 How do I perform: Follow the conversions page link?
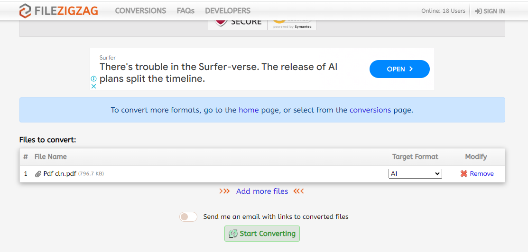pos(370,110)
